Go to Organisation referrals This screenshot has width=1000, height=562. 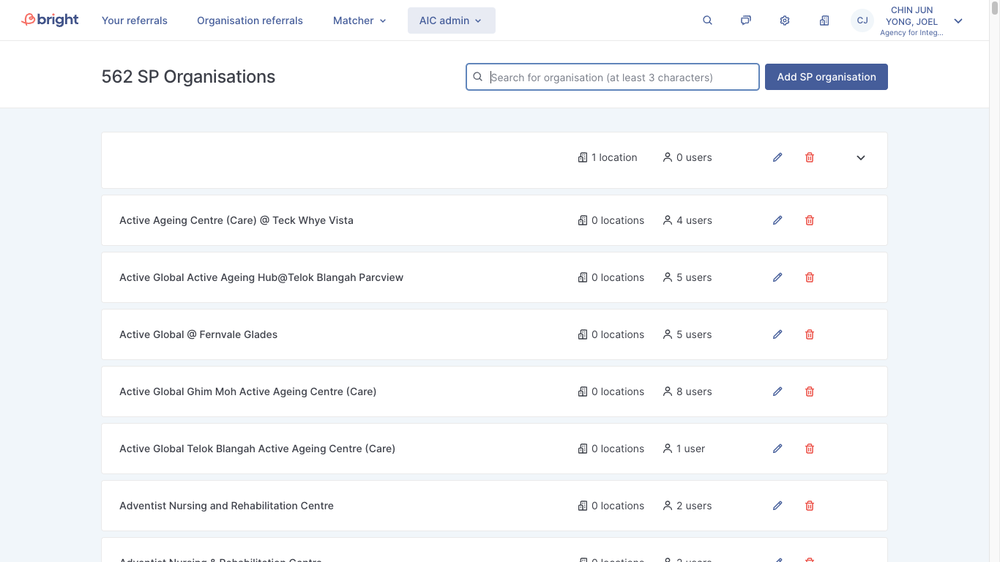click(250, 20)
